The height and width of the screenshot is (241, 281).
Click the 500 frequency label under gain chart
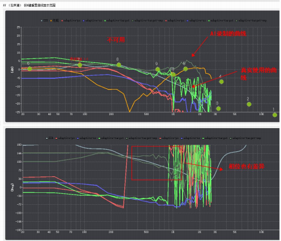pyautogui.click(x=146, y=114)
